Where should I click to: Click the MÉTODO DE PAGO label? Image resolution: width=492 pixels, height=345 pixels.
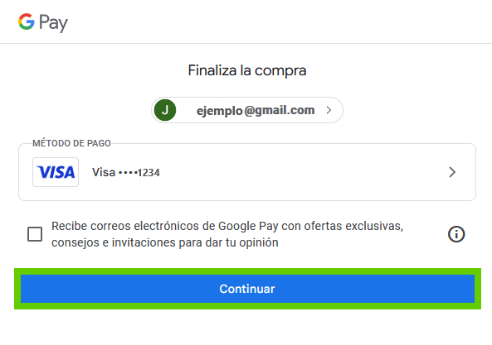[x=71, y=143]
